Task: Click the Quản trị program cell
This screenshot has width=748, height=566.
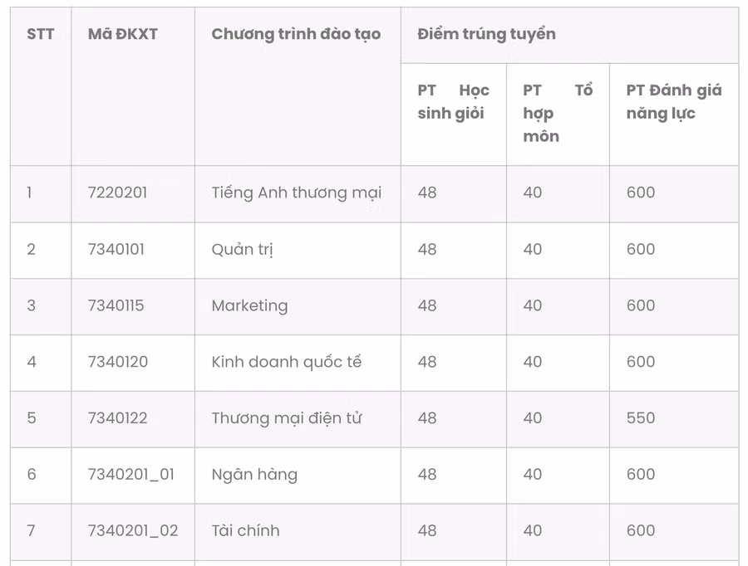Action: pos(243,249)
